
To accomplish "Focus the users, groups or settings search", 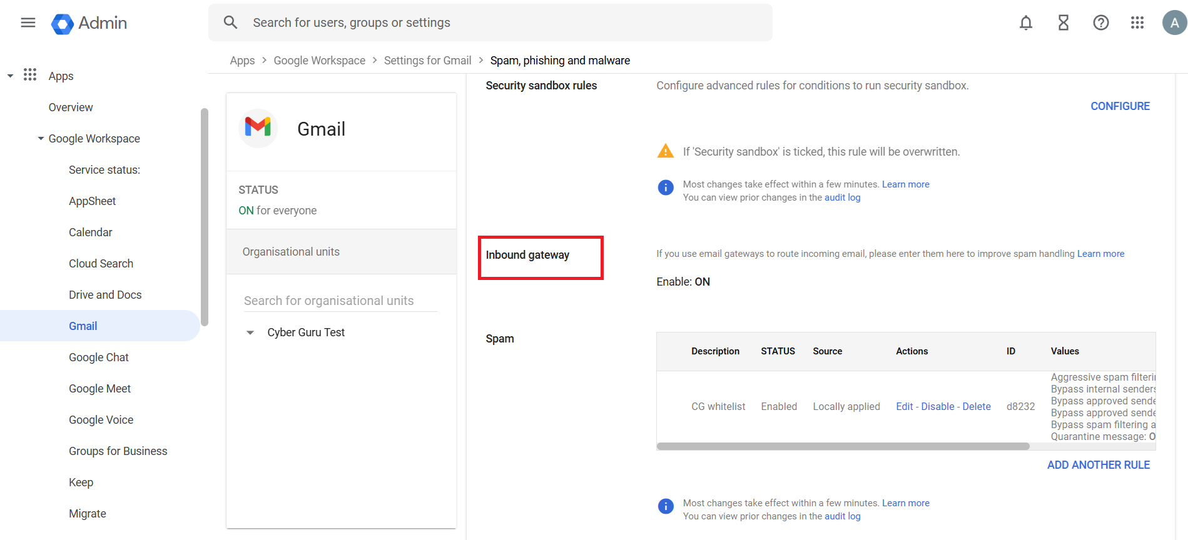I will click(490, 22).
